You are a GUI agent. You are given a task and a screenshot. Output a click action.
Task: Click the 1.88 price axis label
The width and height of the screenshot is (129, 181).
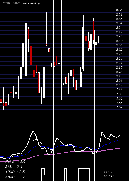[x=119, y=103]
